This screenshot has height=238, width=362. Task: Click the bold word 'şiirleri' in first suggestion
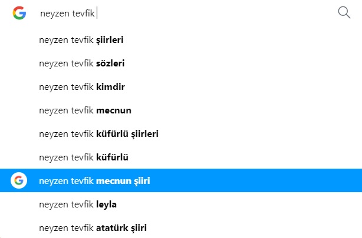pos(110,40)
